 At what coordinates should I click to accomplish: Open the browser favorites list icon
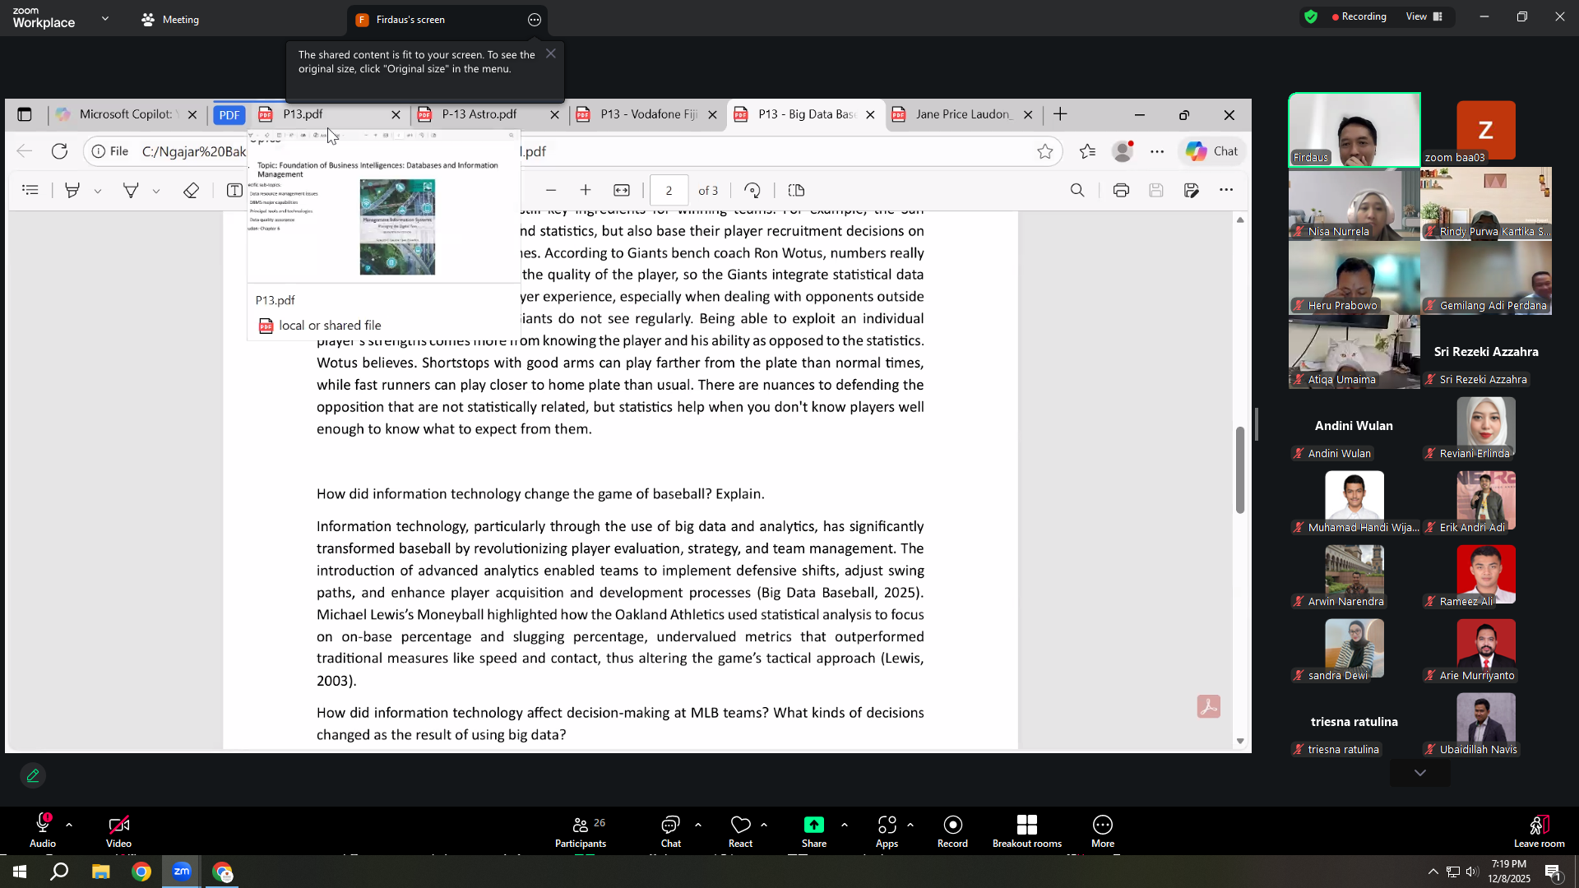[x=1087, y=151]
